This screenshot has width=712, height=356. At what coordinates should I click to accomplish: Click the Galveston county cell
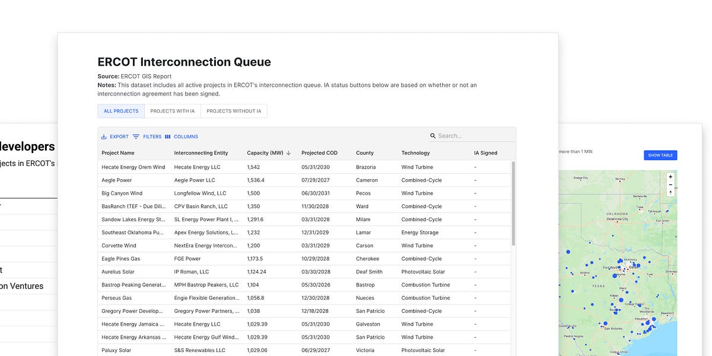tap(368, 324)
